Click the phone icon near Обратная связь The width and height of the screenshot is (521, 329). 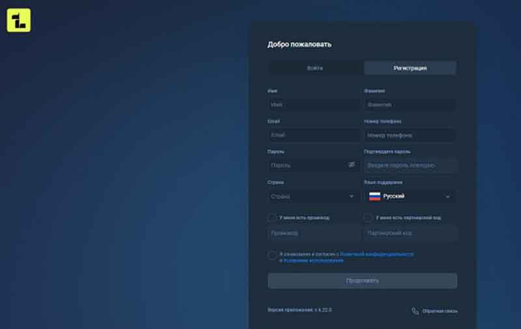pyautogui.click(x=415, y=311)
